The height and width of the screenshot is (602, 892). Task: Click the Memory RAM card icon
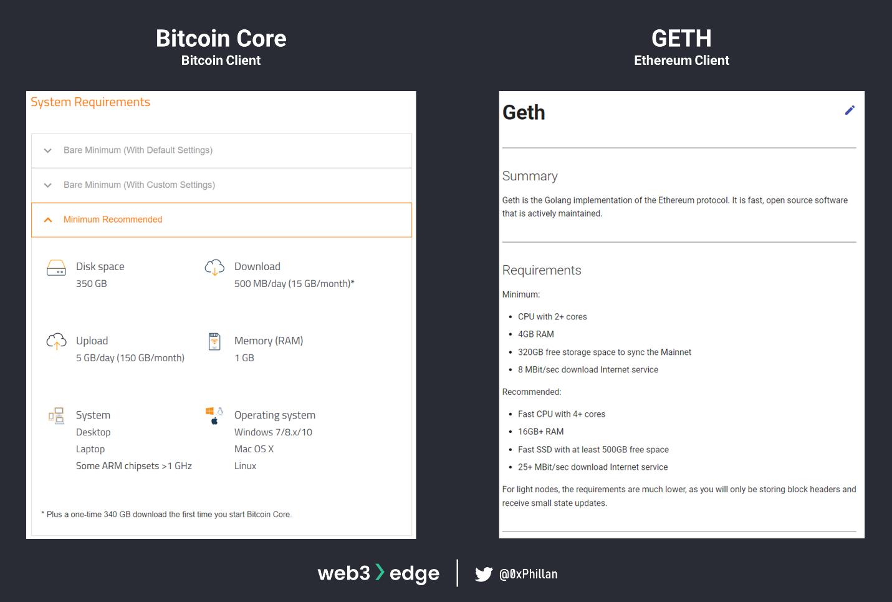214,341
